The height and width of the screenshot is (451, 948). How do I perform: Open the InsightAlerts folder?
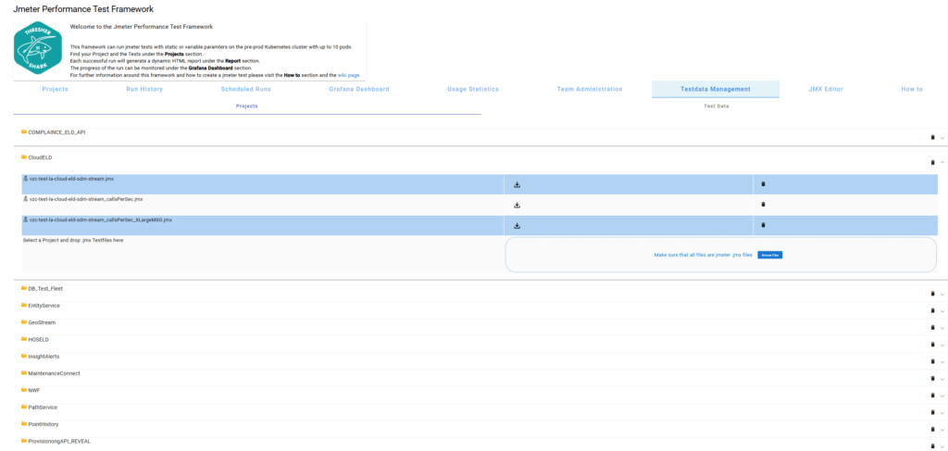(x=40, y=357)
